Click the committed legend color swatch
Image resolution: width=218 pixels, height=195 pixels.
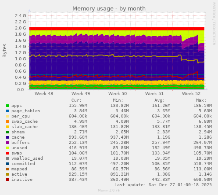pyautogui.click(x=7, y=164)
